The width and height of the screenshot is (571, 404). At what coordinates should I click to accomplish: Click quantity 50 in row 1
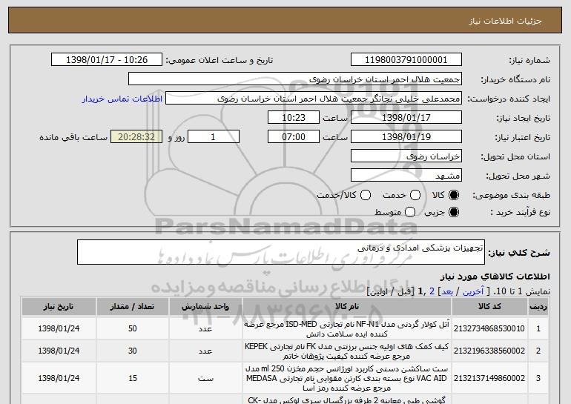(x=133, y=328)
